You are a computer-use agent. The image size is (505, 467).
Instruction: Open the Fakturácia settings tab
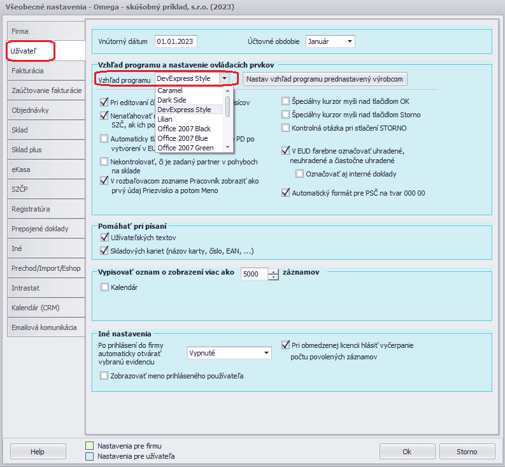[45, 71]
